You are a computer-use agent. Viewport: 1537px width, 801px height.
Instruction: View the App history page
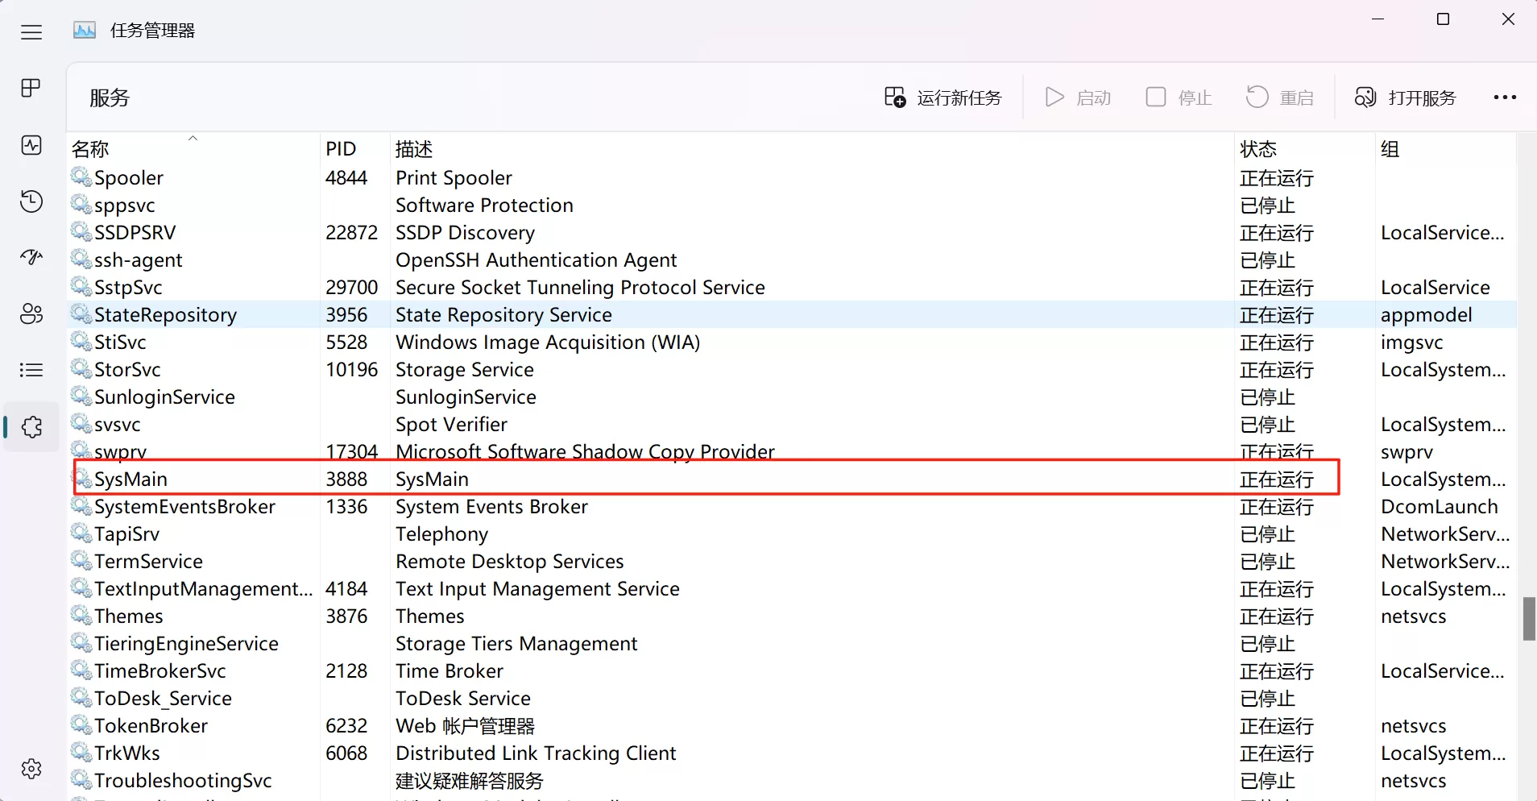(x=31, y=201)
